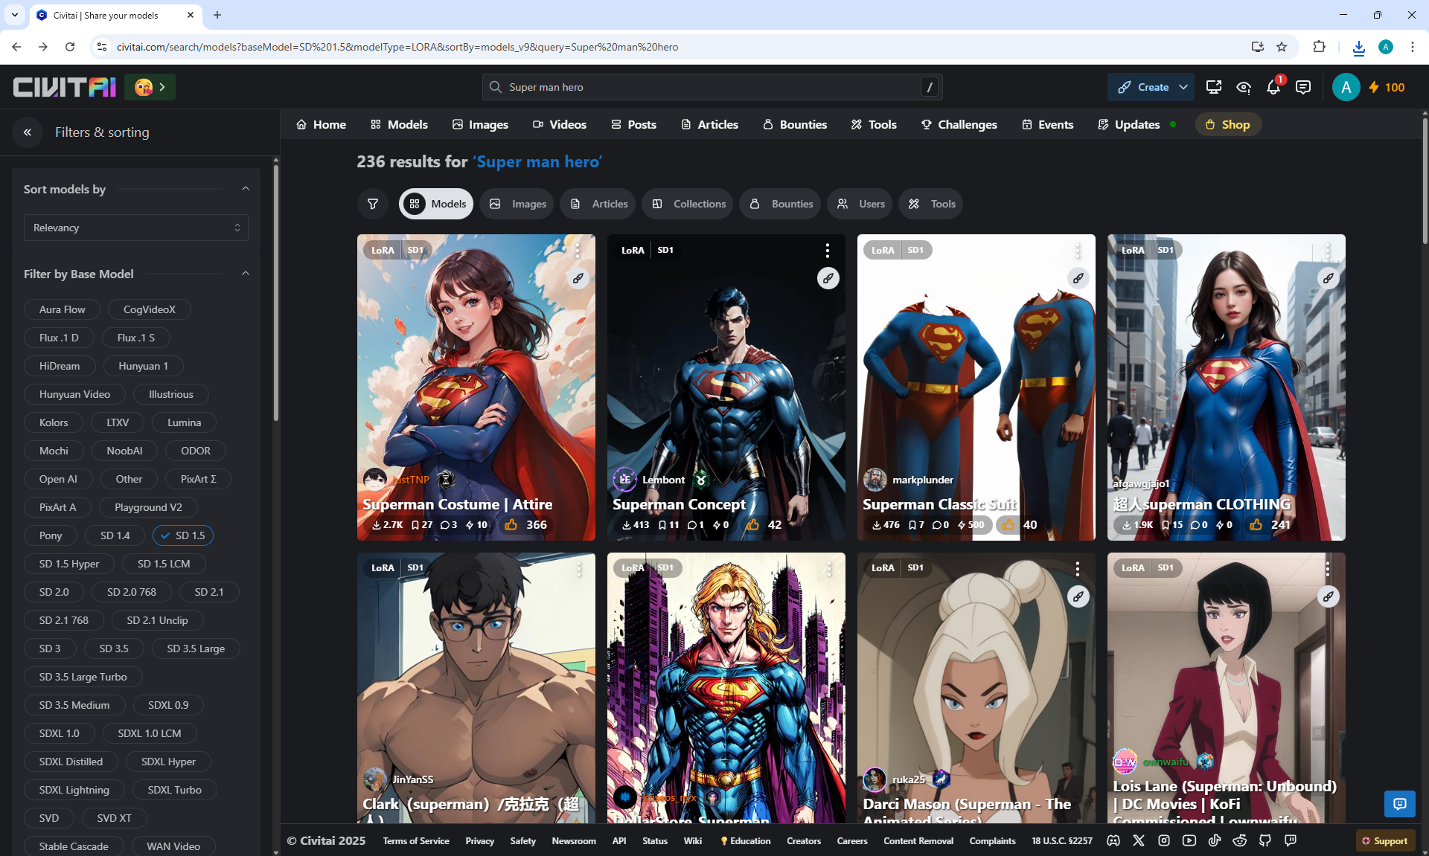Screen dimensions: 1429x856
Task: Click the notifications bell icon
Action: [x=1273, y=88]
